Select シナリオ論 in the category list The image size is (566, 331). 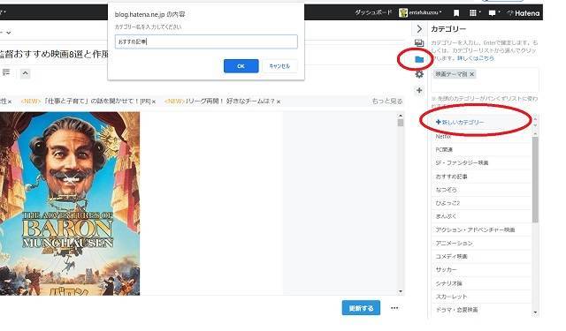[x=482, y=283]
